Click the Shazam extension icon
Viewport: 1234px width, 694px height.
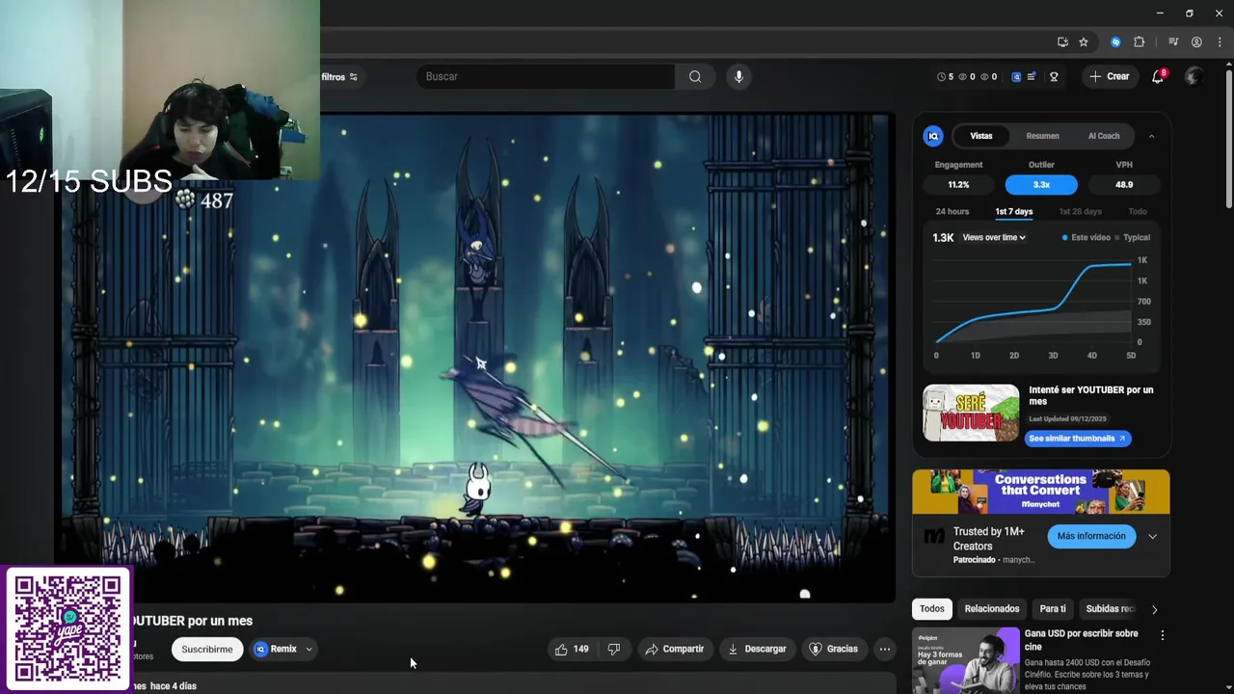tap(1115, 41)
